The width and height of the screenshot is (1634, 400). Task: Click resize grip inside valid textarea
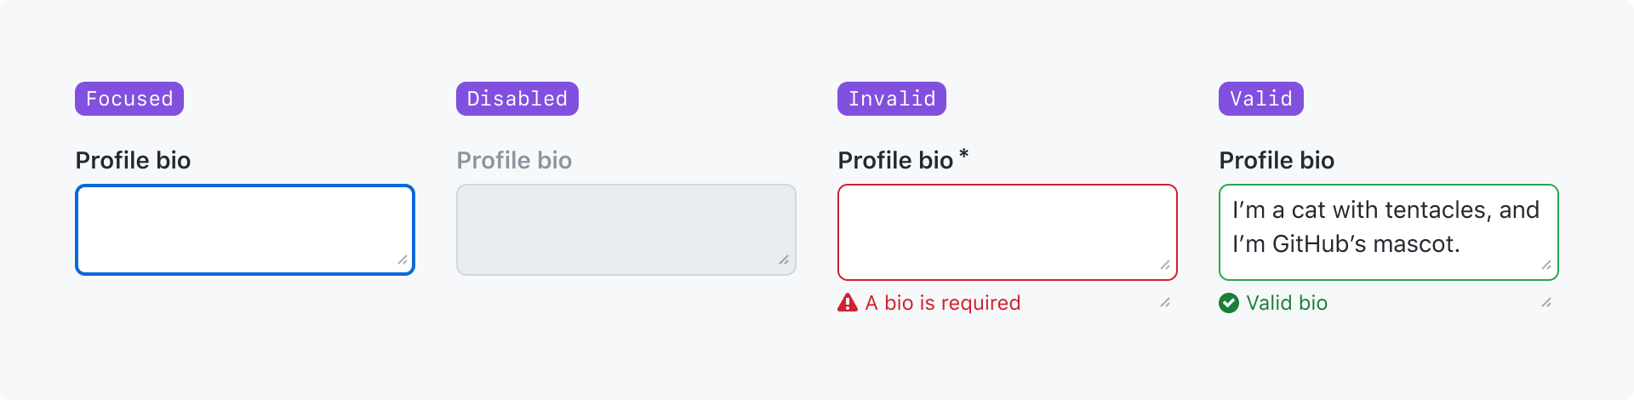1546,265
